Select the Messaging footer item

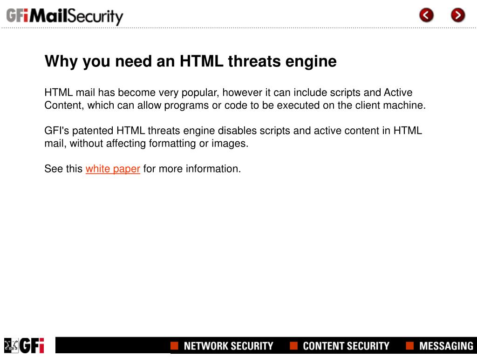coord(446,346)
